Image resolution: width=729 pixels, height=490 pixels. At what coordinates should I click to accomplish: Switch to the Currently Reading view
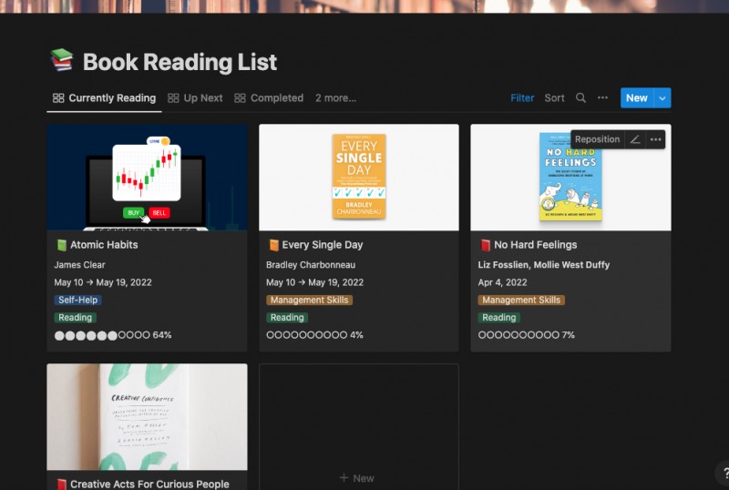(104, 98)
